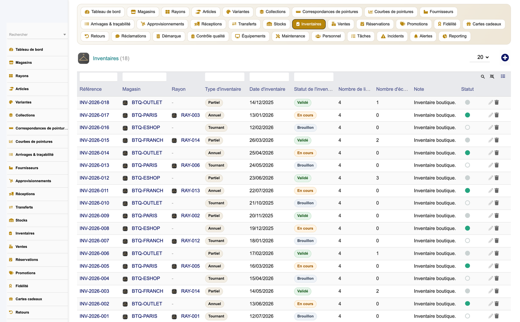Click trash icon for INV-2026-010
Screen dimensions: 520x322
coord(497,203)
